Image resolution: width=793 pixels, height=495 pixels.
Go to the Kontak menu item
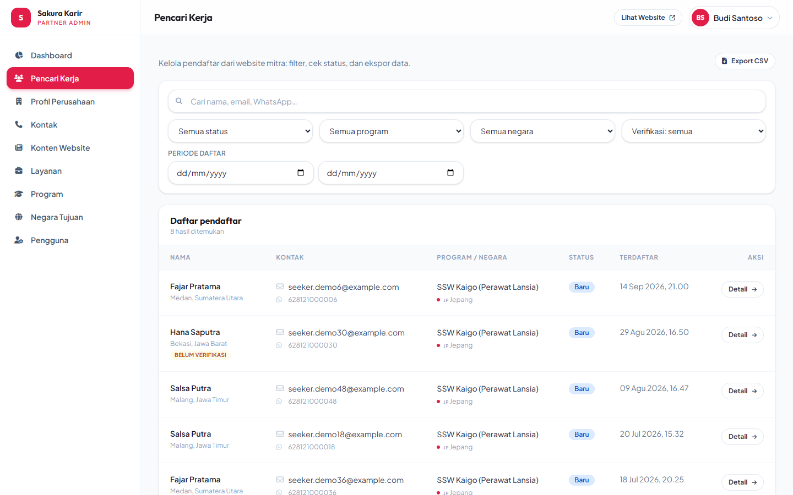click(x=70, y=125)
